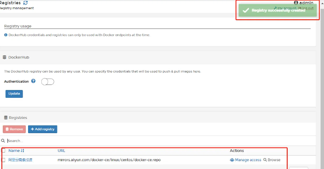Click the DockerHub section database icon
This screenshot has height=169, width=324.
[4, 57]
